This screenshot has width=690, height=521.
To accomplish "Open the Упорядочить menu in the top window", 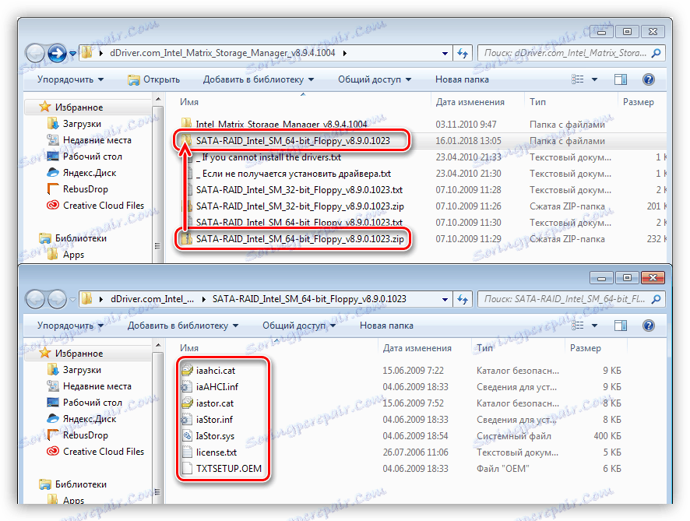I will [x=70, y=79].
